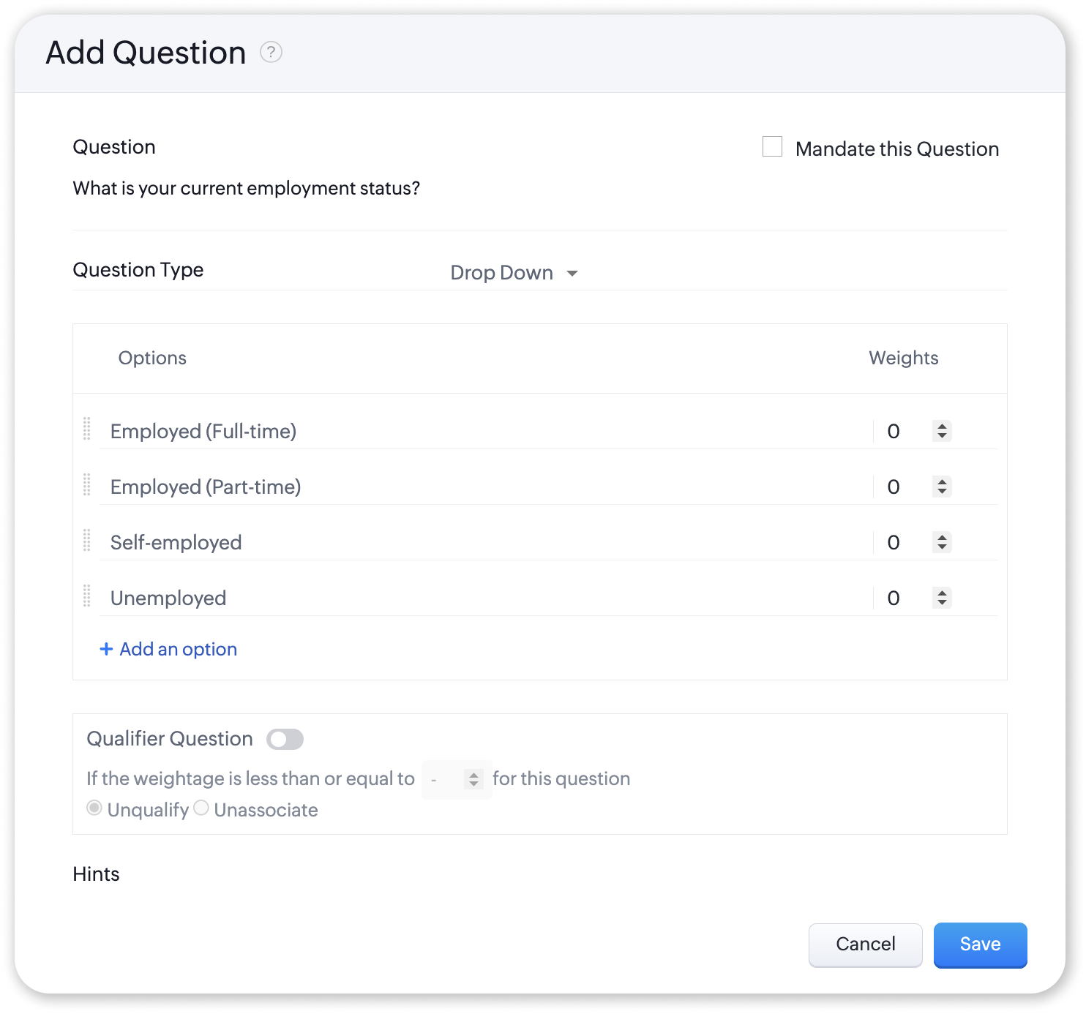Enable the Qualifier Question toggle
Screen dimensions: 1086x1014
point(285,740)
